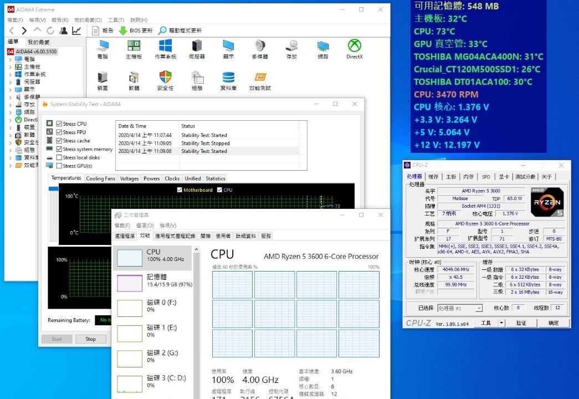Open the graph chart toolbar icon
This screenshot has height=399, width=579.
coord(76,30)
